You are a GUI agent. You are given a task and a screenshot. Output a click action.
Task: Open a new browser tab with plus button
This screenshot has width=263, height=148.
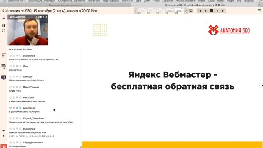(261, 5)
